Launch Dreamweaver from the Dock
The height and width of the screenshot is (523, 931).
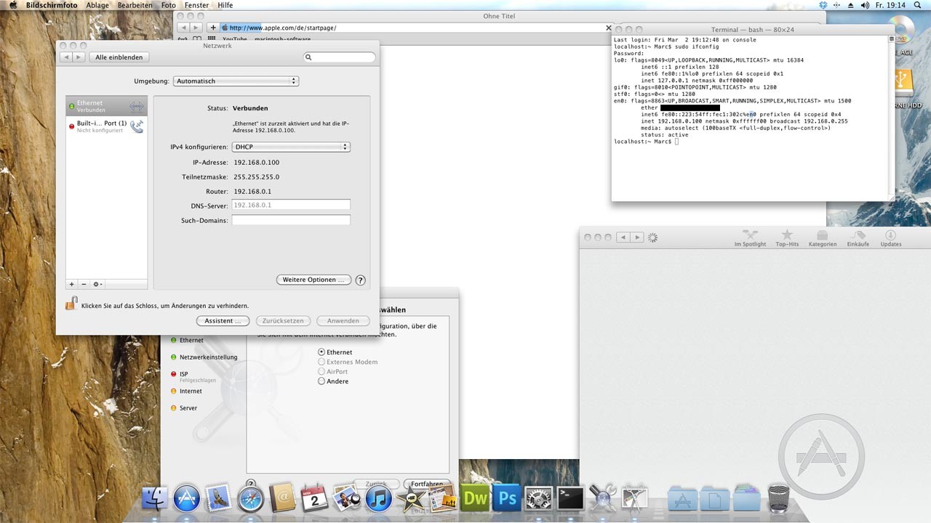tap(475, 498)
